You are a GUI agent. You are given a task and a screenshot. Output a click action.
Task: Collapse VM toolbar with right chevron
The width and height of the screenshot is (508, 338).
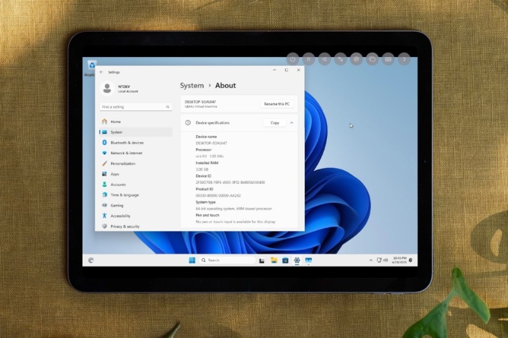click(404, 59)
